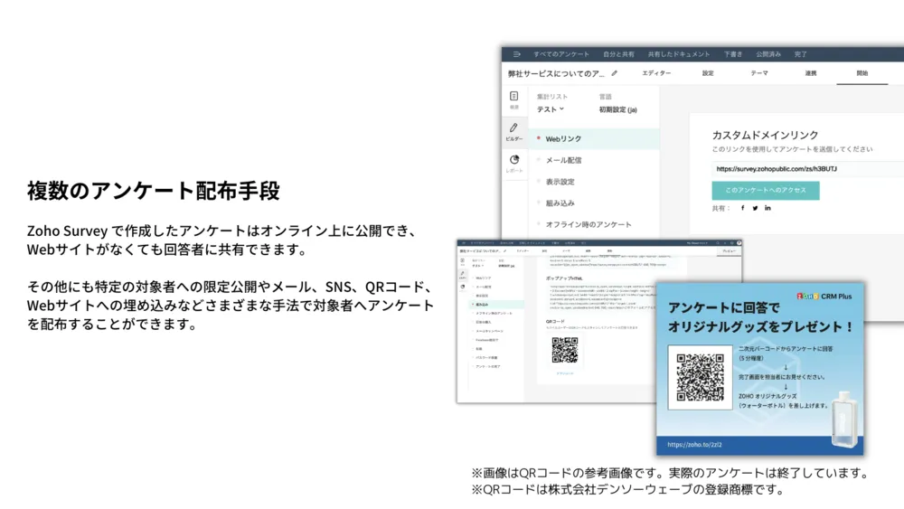Open 共有したドキュメント in the large window top bar
The width and height of the screenshot is (904, 509).
(679, 54)
